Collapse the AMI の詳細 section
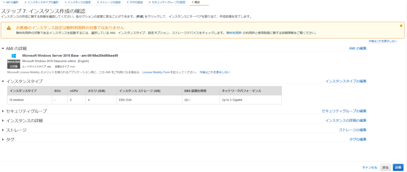The height and width of the screenshot is (172, 407). [x=3, y=49]
